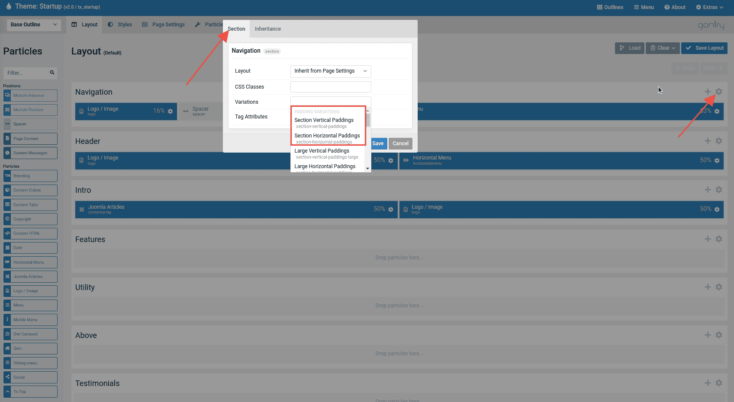This screenshot has height=402, width=734.
Task: Open the Extras menu
Action: coord(709,7)
